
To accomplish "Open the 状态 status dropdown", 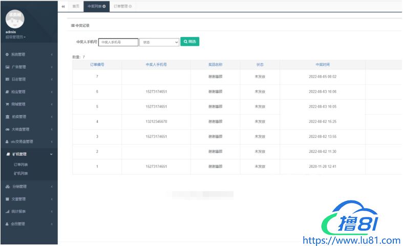I will coord(159,42).
